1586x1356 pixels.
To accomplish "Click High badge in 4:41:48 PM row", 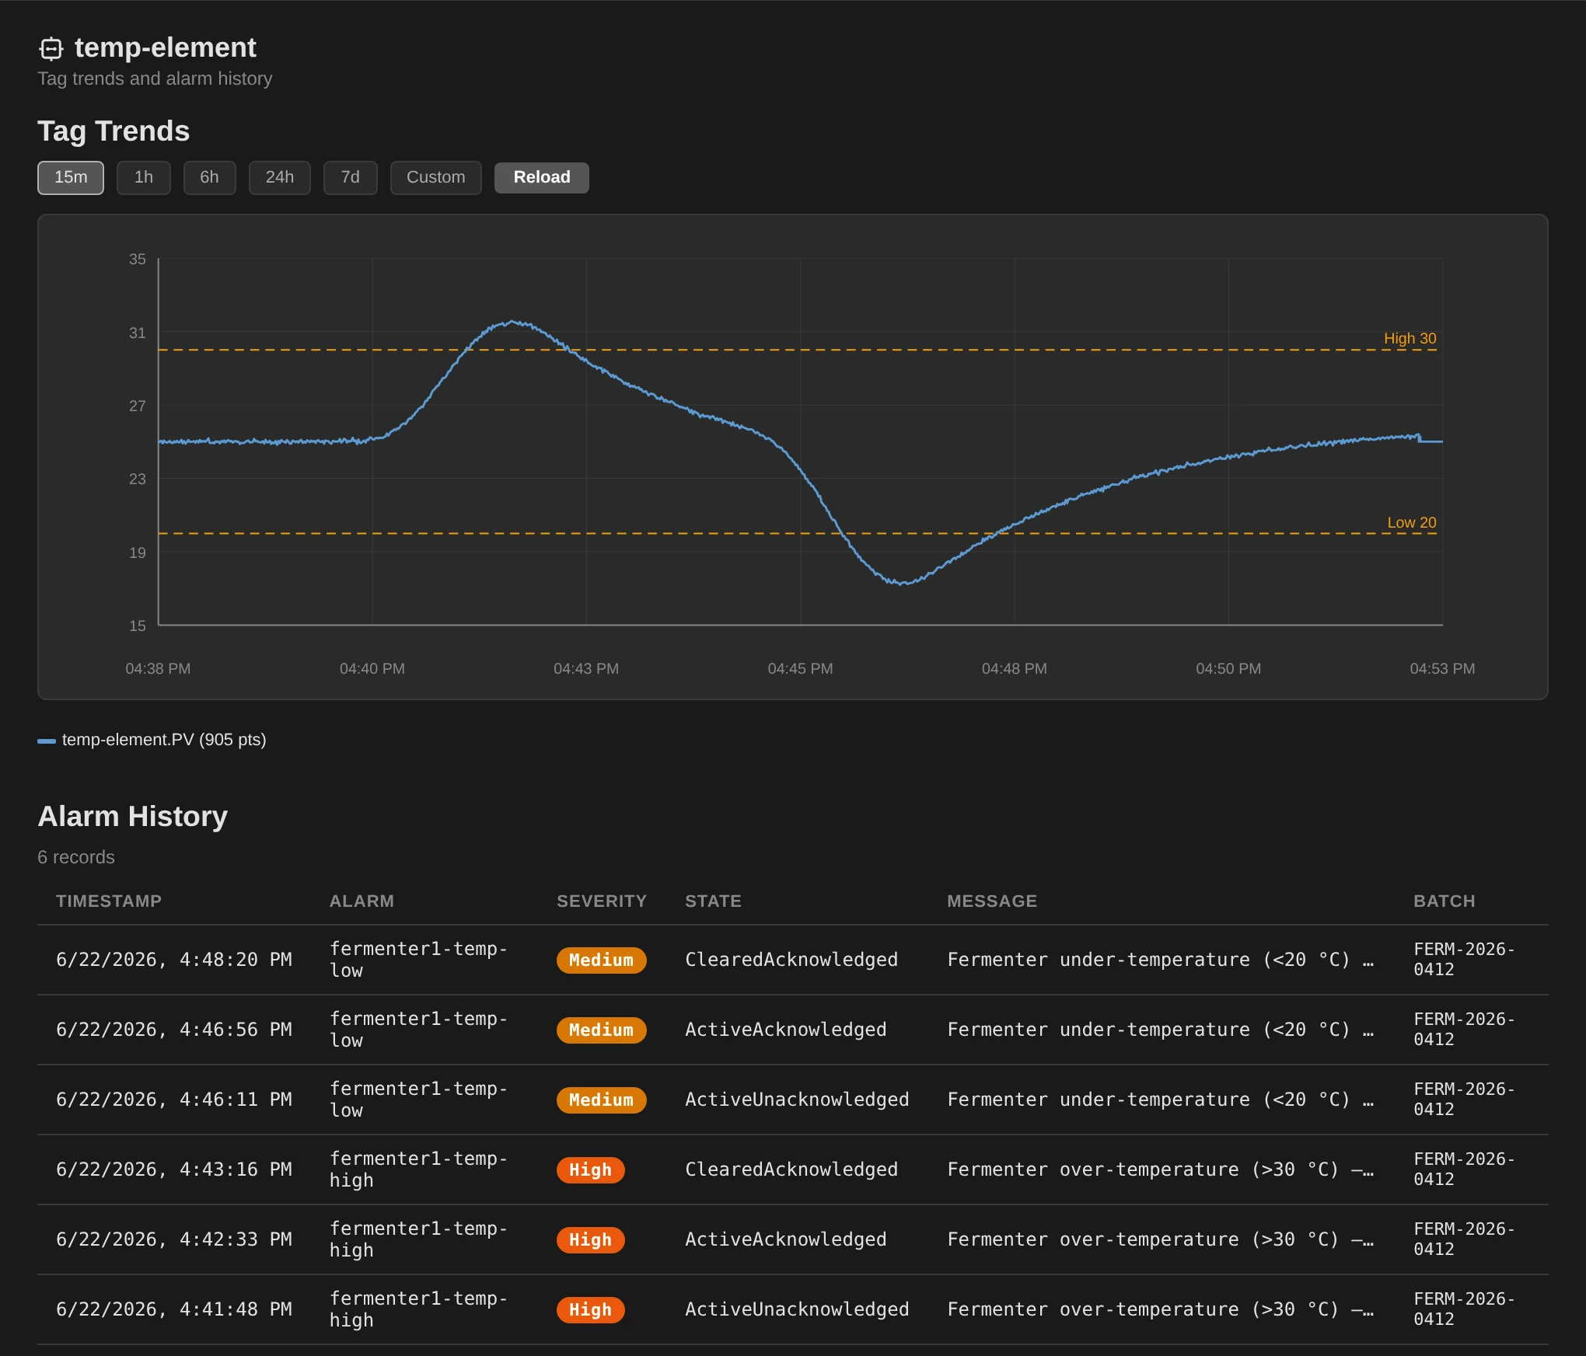I will click(590, 1310).
